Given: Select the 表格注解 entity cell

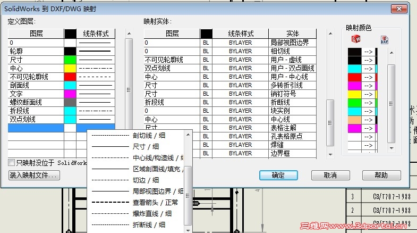Looking at the screenshot, I should 293,128.
